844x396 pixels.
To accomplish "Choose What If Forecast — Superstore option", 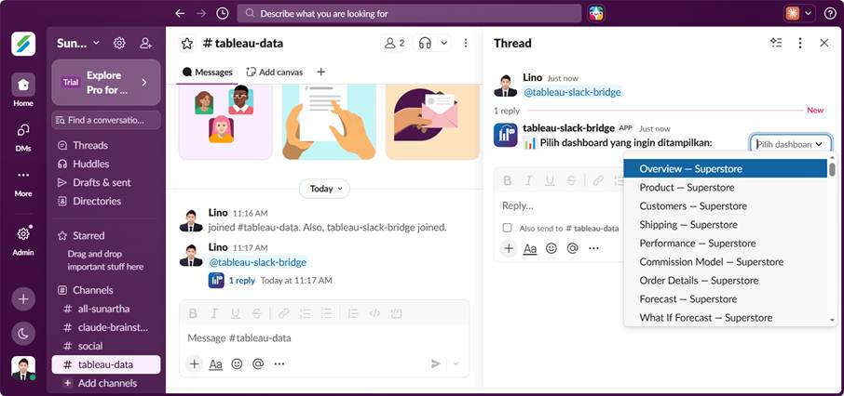I will (725, 318).
